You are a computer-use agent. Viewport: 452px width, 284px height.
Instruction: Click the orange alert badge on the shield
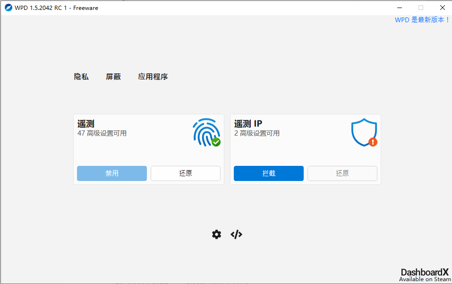click(372, 142)
